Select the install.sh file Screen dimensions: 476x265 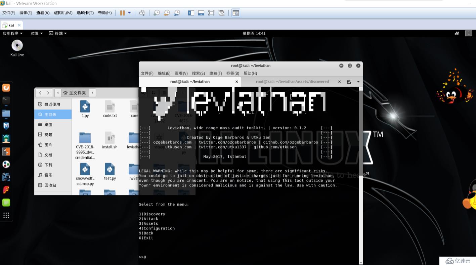coord(110,140)
